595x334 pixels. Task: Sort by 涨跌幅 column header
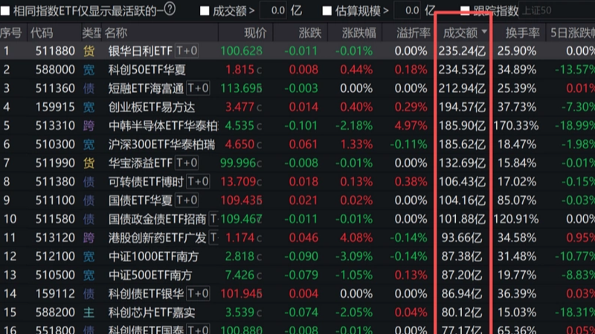pos(359,33)
